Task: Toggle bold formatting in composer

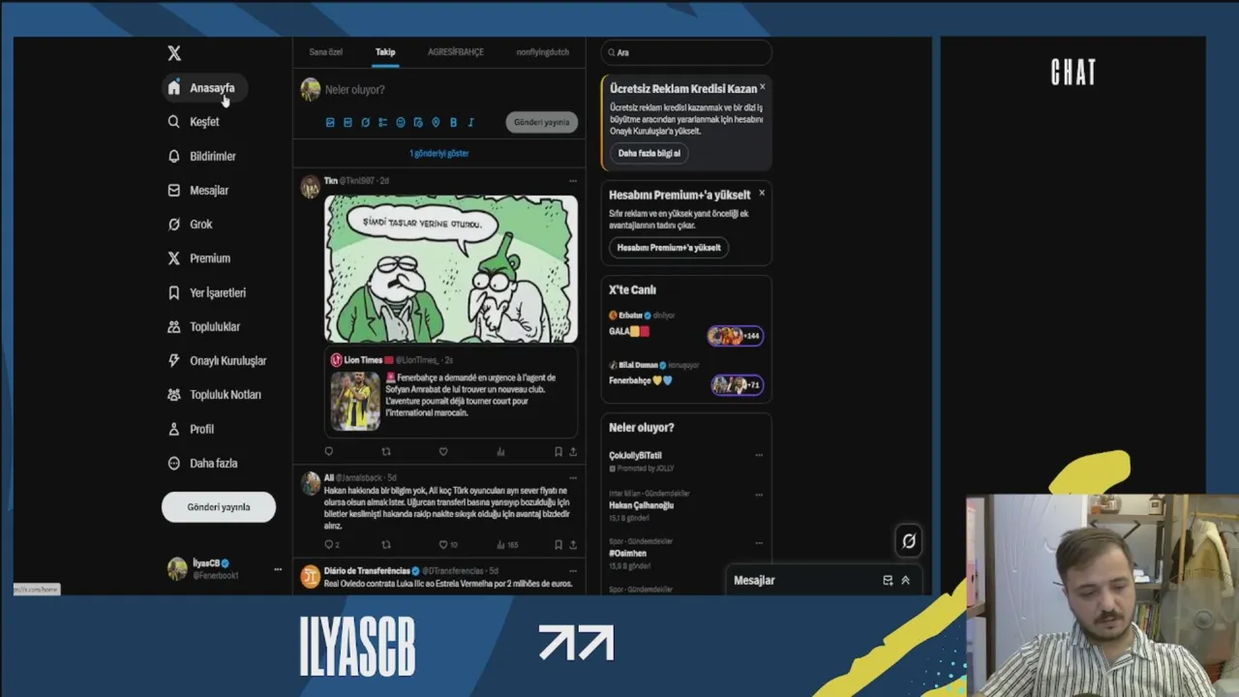Action: [453, 123]
